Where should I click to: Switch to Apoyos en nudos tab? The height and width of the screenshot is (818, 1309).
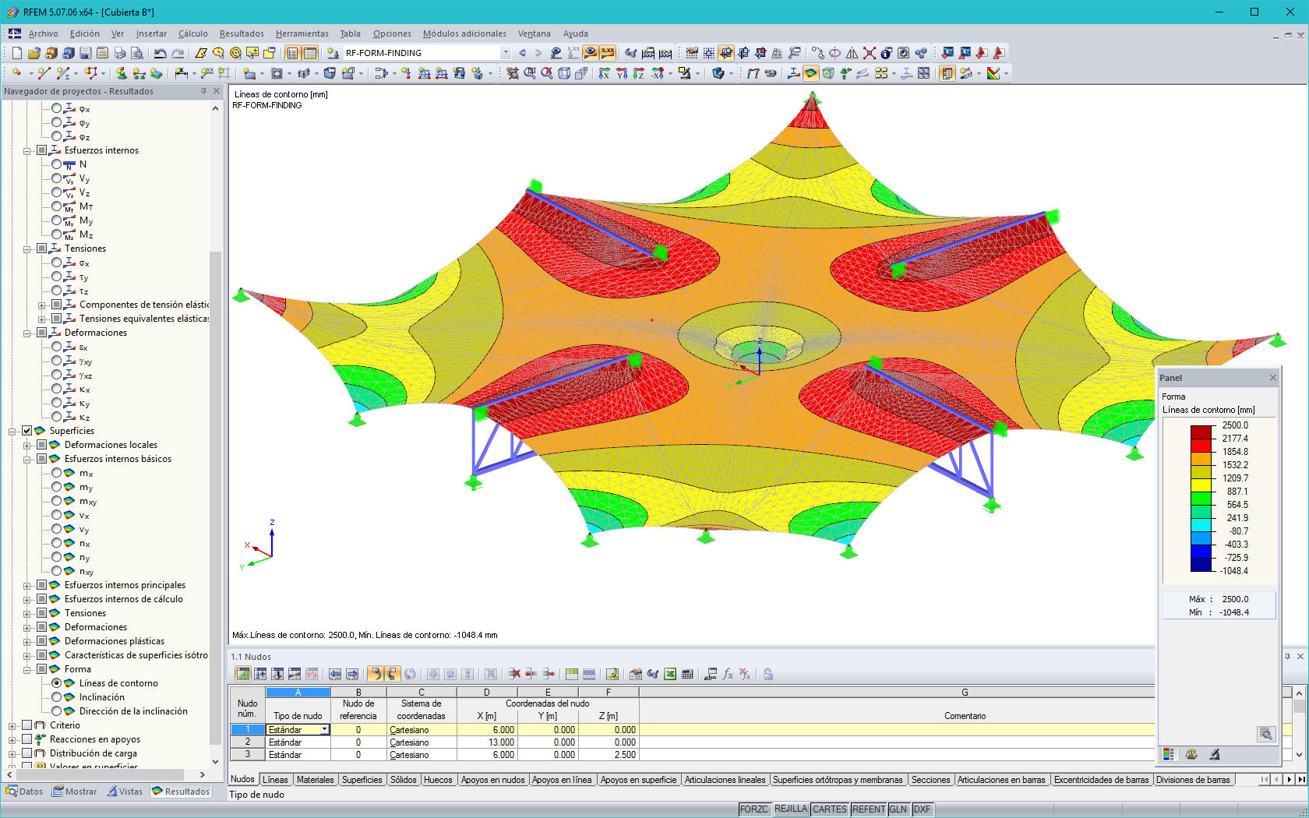pos(492,780)
